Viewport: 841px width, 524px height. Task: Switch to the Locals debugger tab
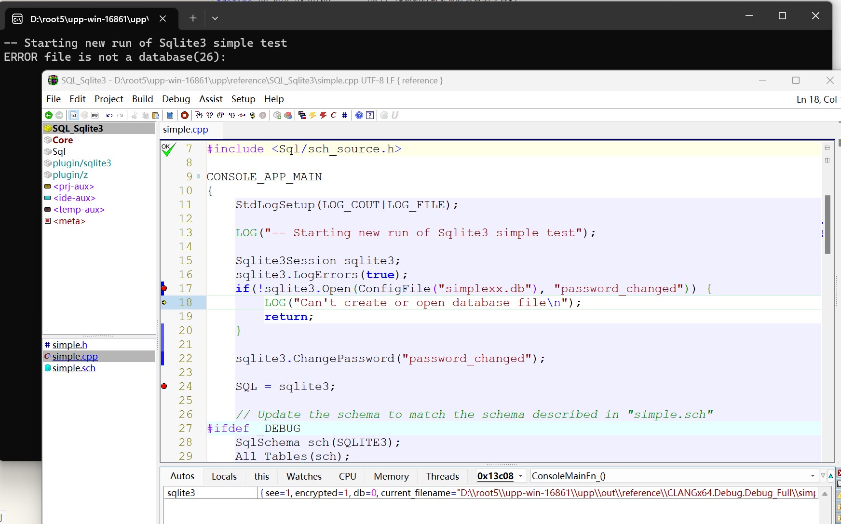coord(224,476)
